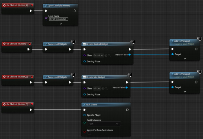This screenshot has height=139, width=203.
Task: Click exec input of Remove All Widgets after Button
Action: click(x=46, y=49)
